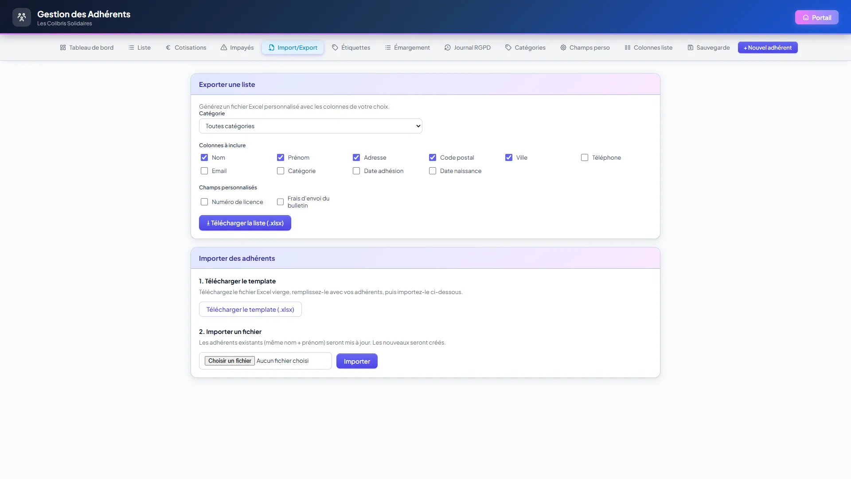
Task: Switch to the Émargement tab
Action: pyautogui.click(x=407, y=47)
